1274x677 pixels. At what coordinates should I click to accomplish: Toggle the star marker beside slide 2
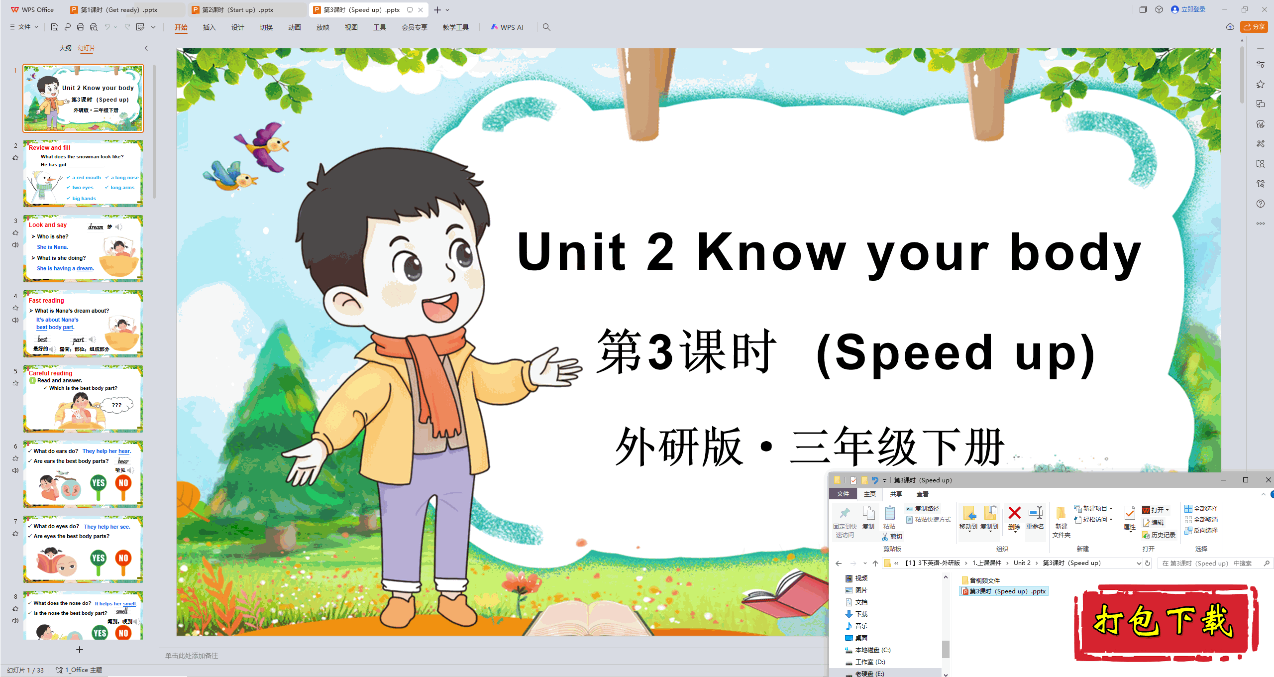15,158
